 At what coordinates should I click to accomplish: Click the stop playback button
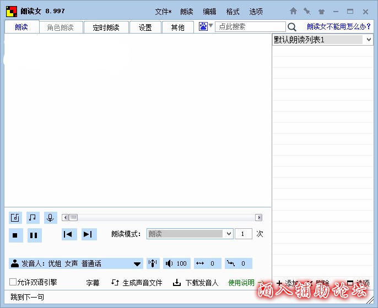[15, 235]
